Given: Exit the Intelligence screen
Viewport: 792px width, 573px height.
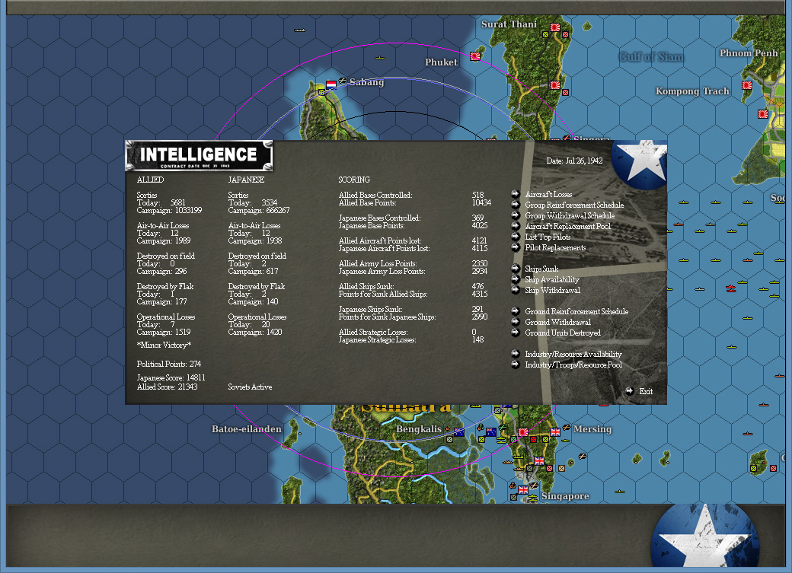Looking at the screenshot, I should (x=646, y=391).
